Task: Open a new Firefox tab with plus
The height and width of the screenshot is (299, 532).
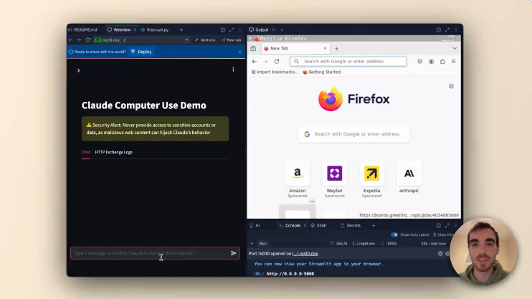Action: tap(336, 49)
